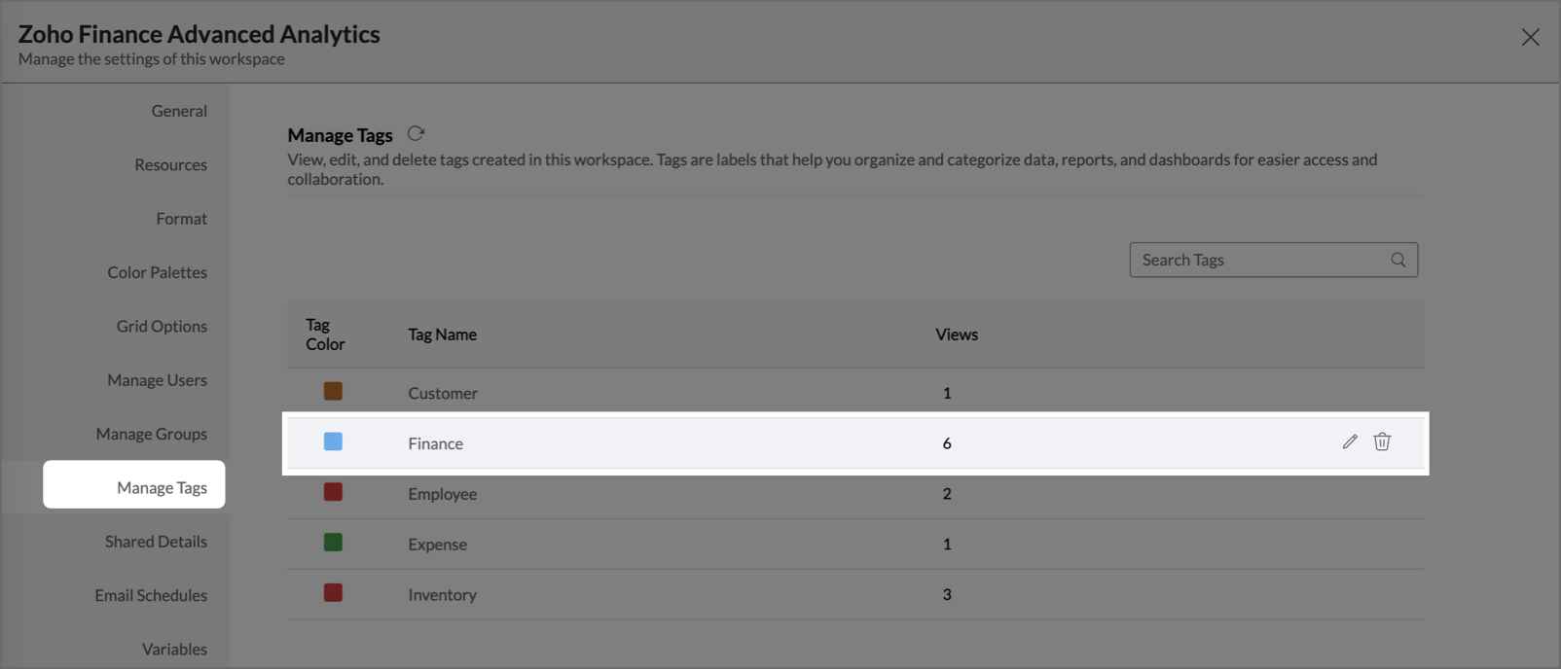
Task: Open Grid Options settings
Action: (x=162, y=327)
